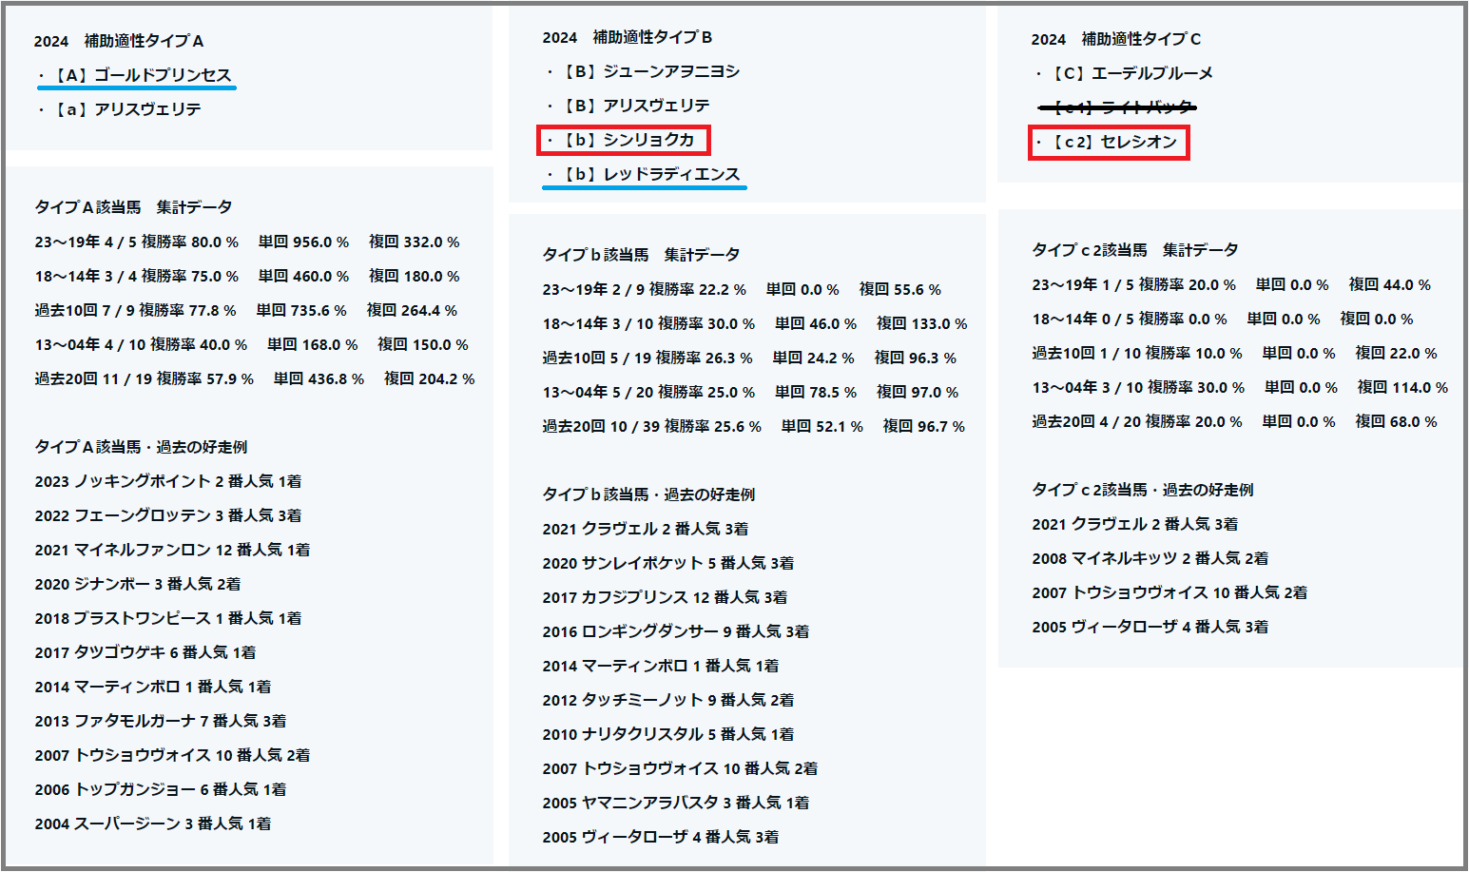1469x872 pixels.
Task: Click the row 2013 ファタモルガーナ 7番人気 3着
Action: 161,722
